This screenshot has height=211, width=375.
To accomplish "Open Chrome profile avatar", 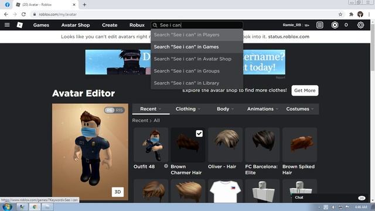I will (360, 14).
